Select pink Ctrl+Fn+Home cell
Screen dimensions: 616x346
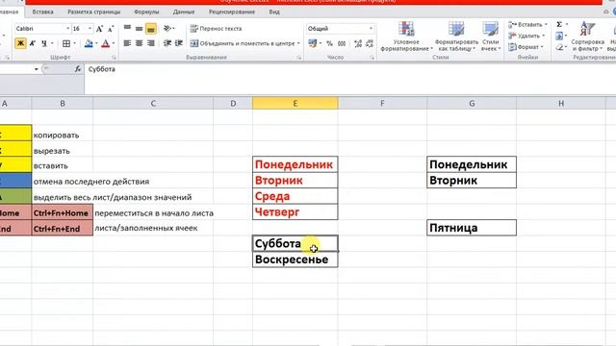pos(62,213)
